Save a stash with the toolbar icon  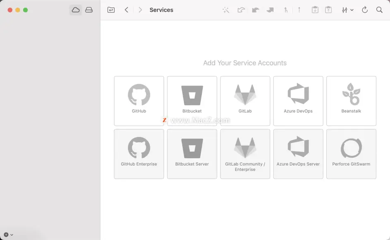tap(315, 10)
